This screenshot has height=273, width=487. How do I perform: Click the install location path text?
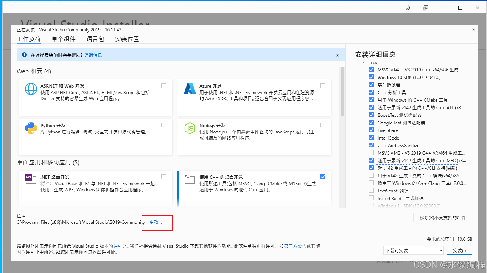(81, 222)
